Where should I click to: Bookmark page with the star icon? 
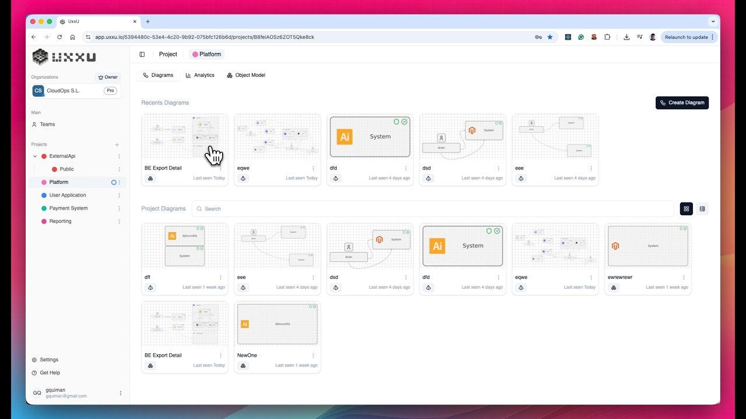550,37
